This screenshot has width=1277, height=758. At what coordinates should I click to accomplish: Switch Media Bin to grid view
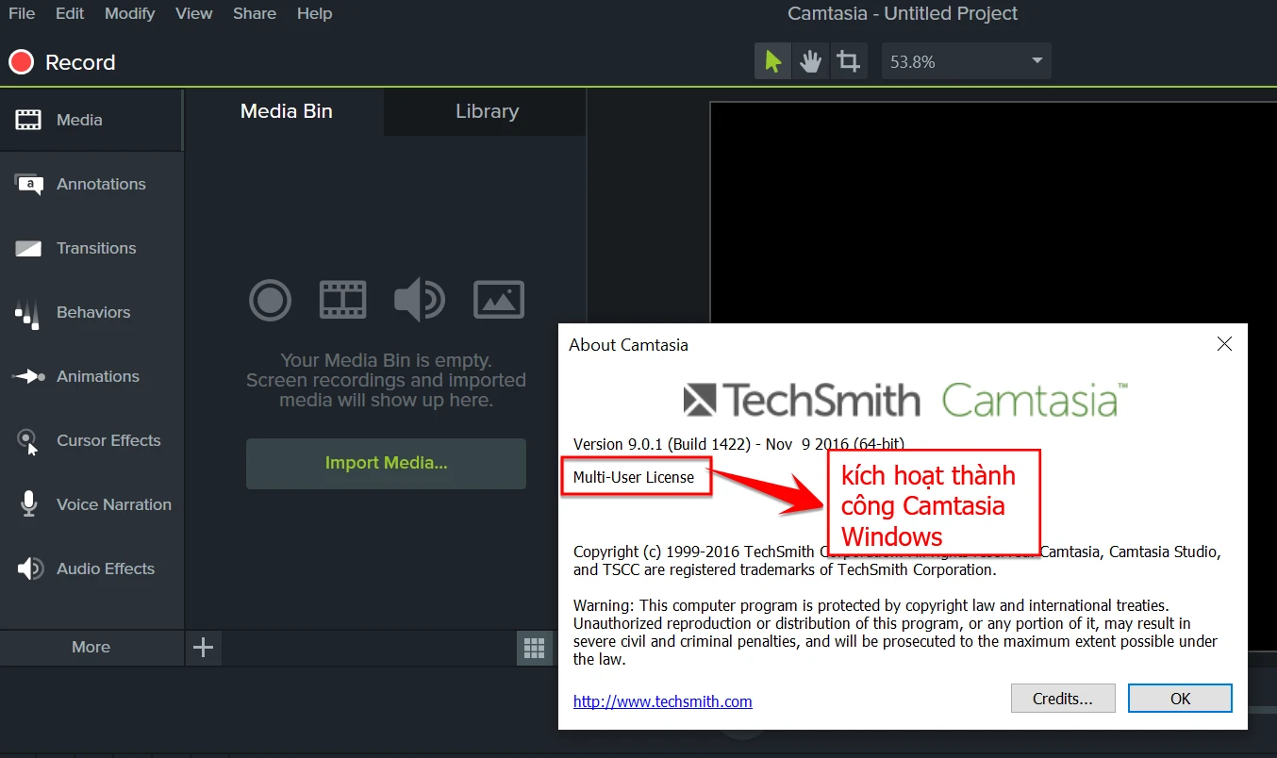[x=534, y=648]
